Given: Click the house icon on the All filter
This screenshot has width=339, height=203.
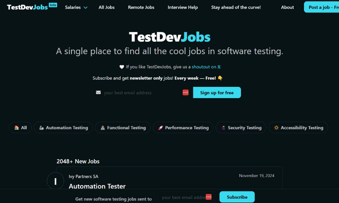Looking at the screenshot, I should click(17, 127).
